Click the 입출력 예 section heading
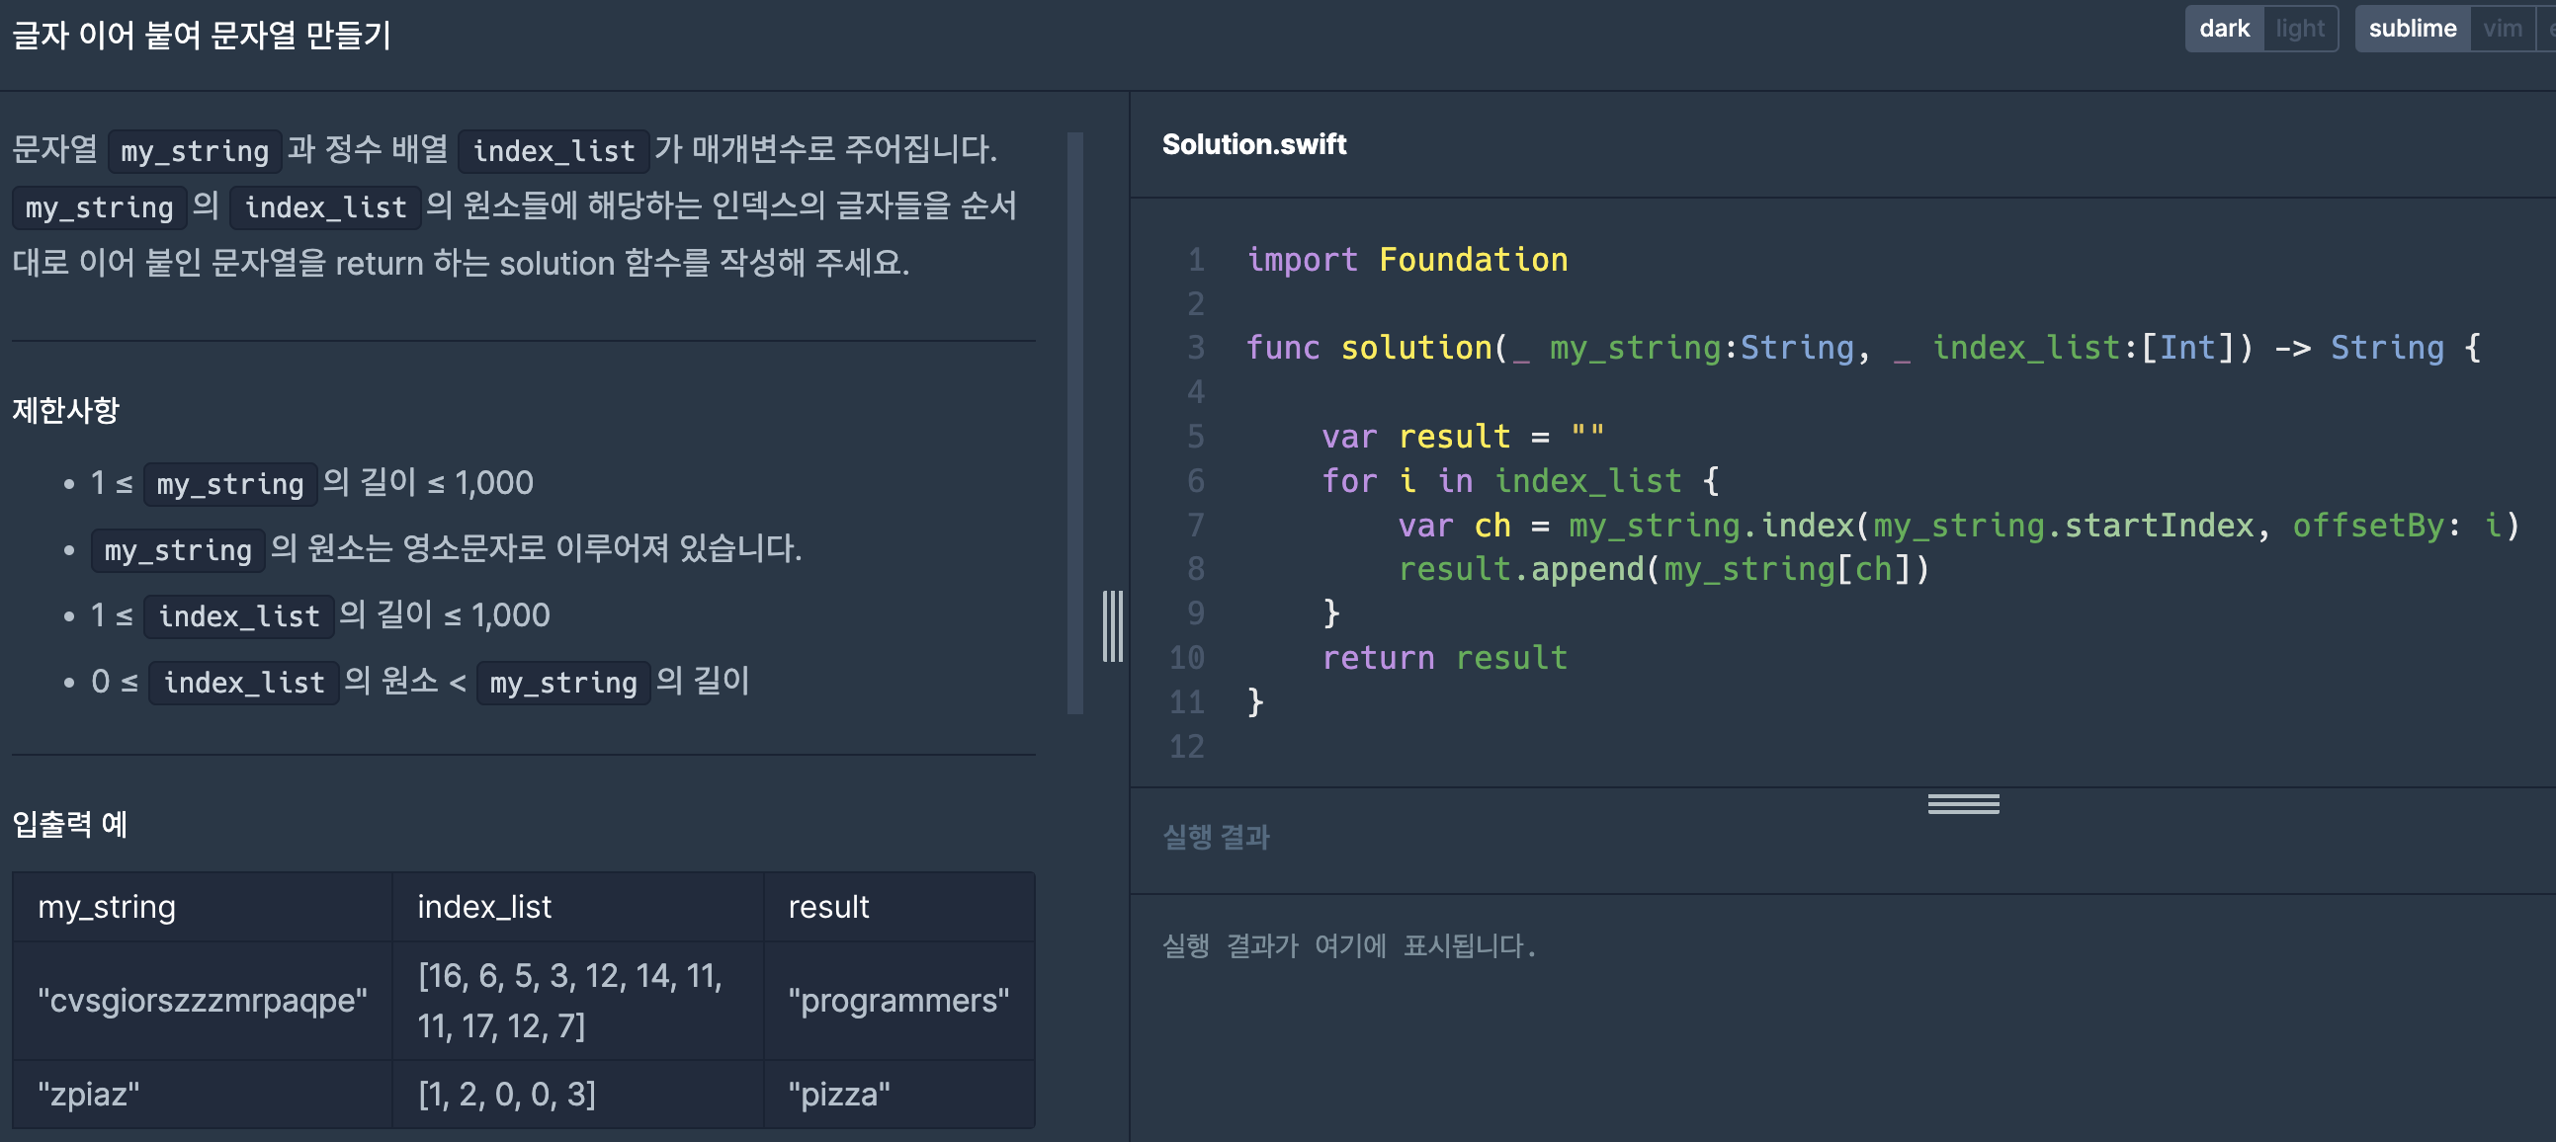 click(69, 823)
